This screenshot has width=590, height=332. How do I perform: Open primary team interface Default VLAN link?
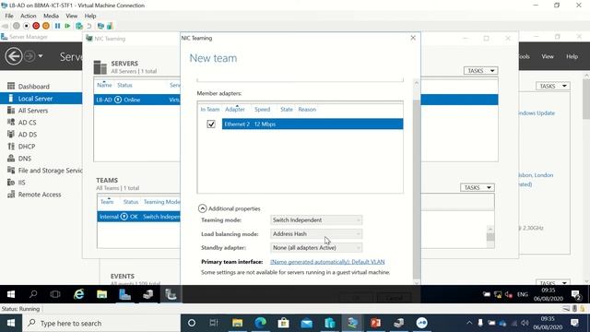327,262
